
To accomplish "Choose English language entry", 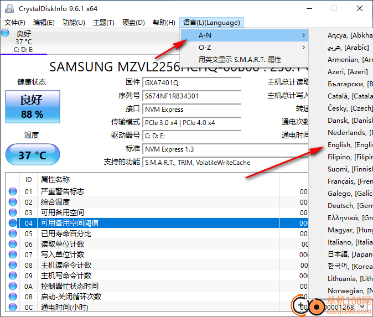I will (x=341, y=144).
